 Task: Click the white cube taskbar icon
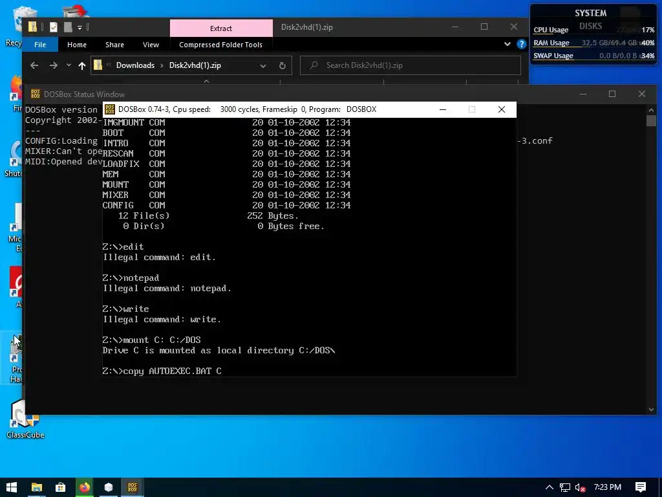point(109,487)
